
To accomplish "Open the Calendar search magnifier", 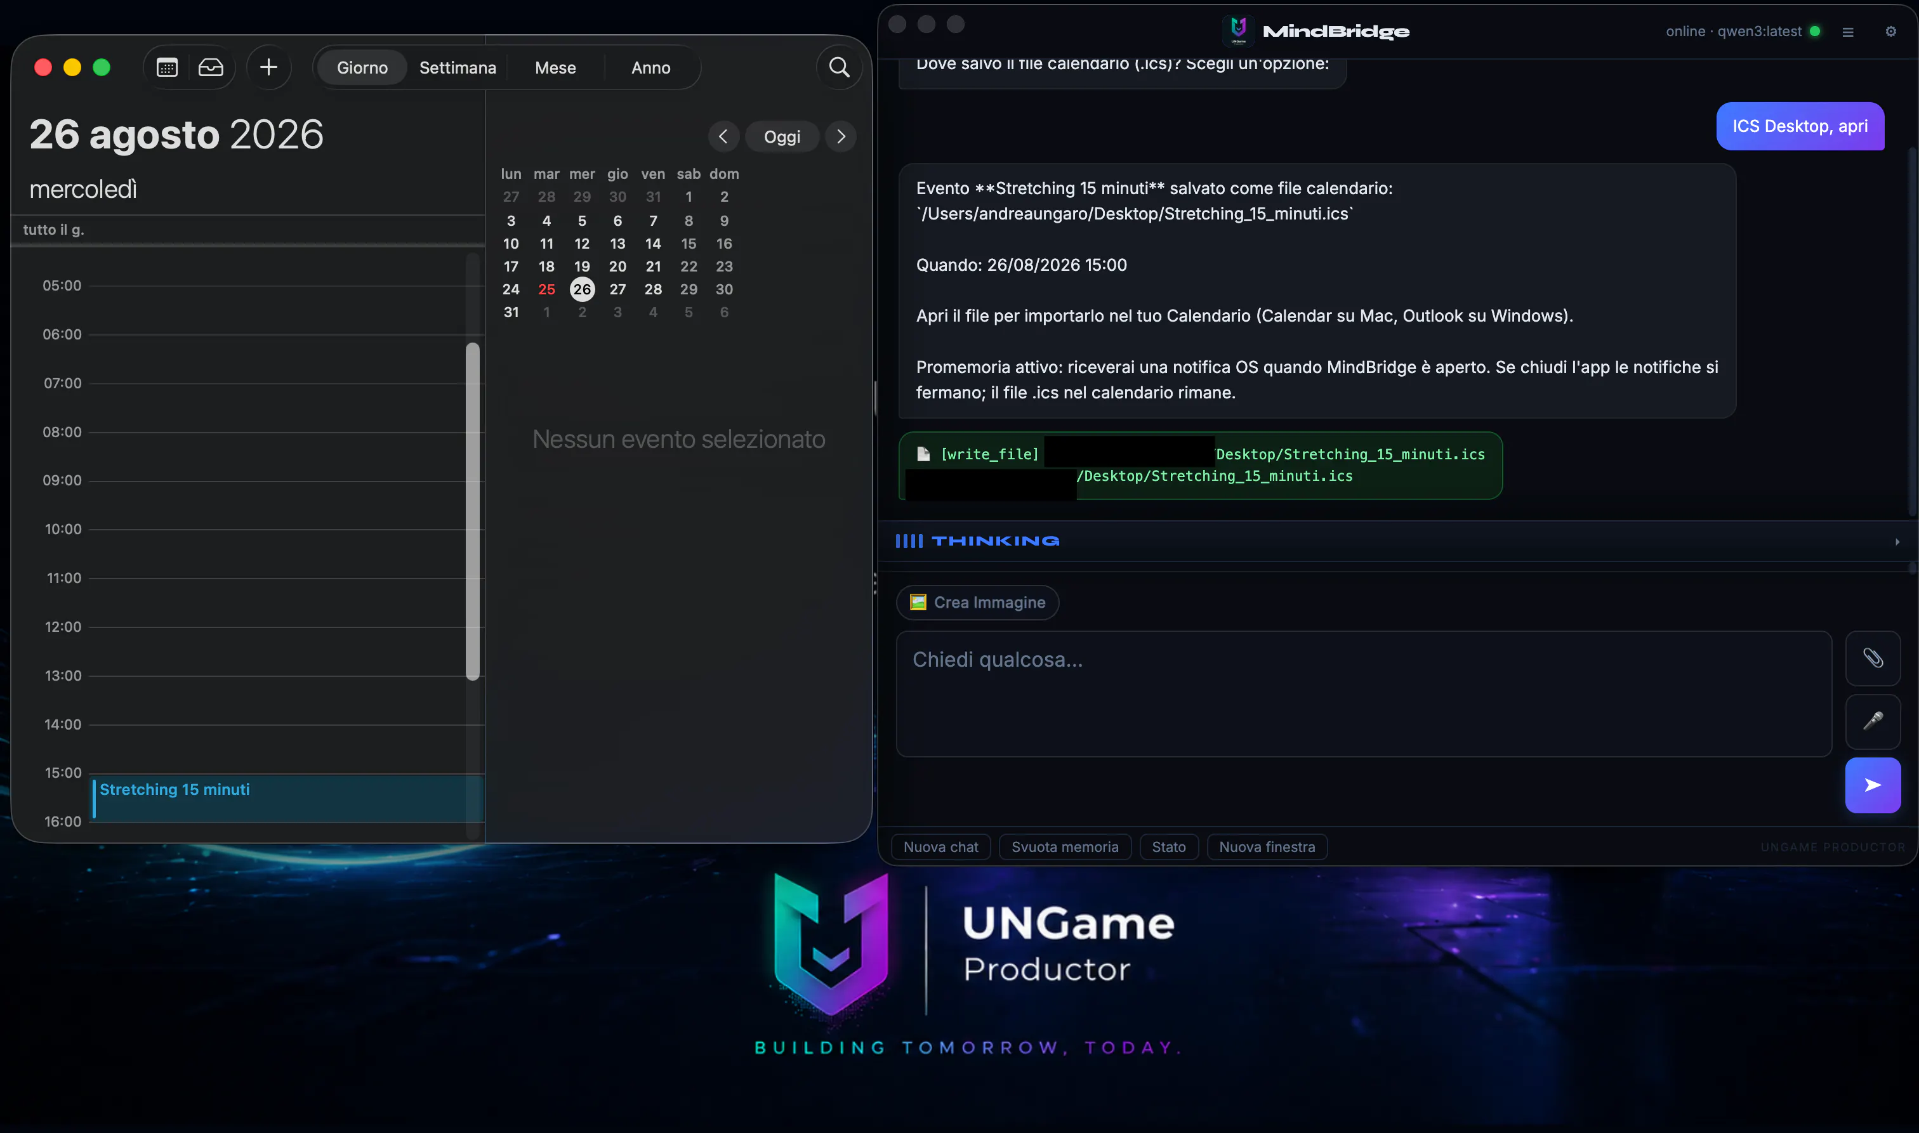I will pyautogui.click(x=839, y=67).
